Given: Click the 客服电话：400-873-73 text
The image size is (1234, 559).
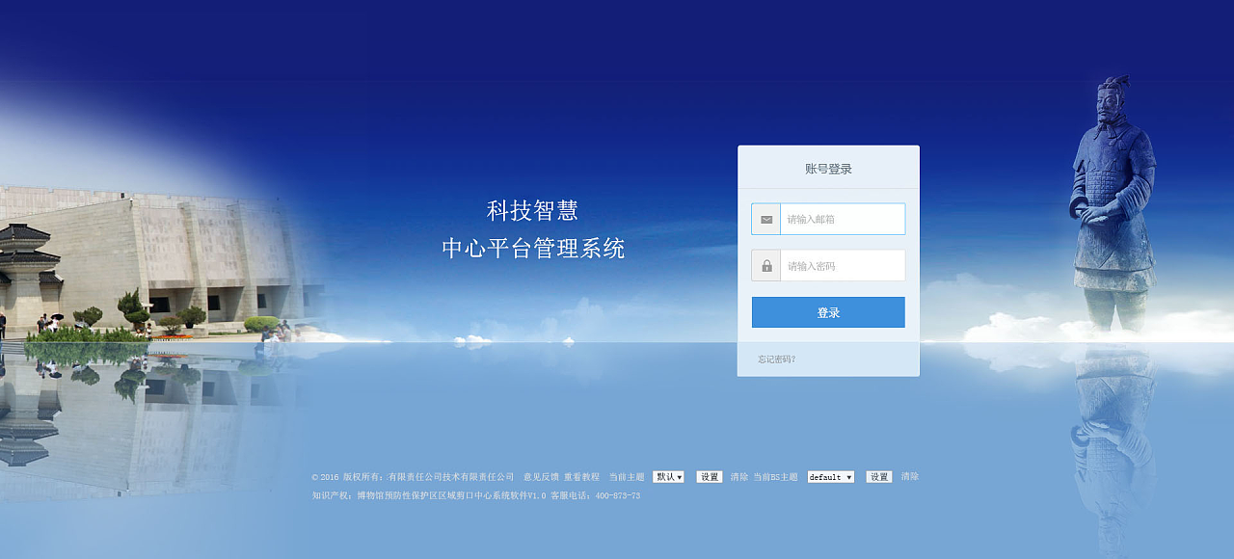Looking at the screenshot, I should [595, 496].
